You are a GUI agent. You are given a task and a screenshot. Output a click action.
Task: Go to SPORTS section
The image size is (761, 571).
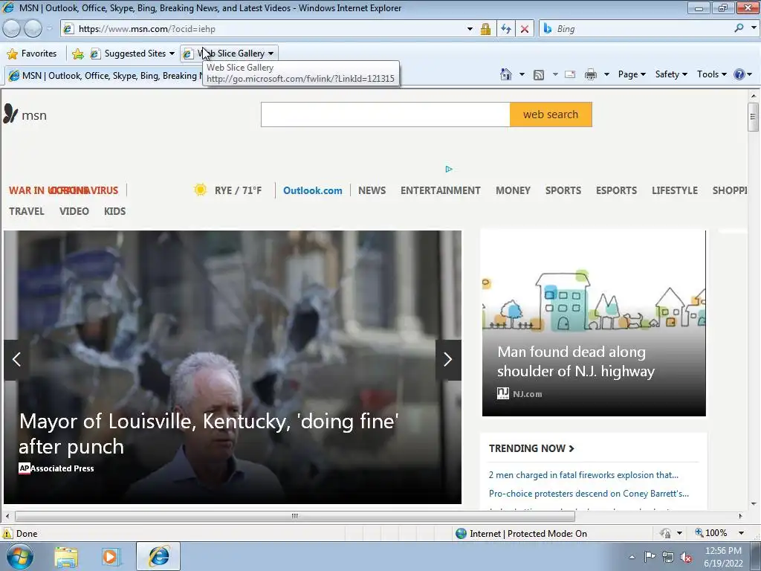563,190
